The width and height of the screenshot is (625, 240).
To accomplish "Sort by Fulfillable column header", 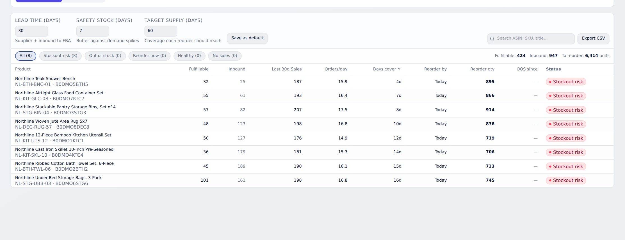I will (x=199, y=69).
